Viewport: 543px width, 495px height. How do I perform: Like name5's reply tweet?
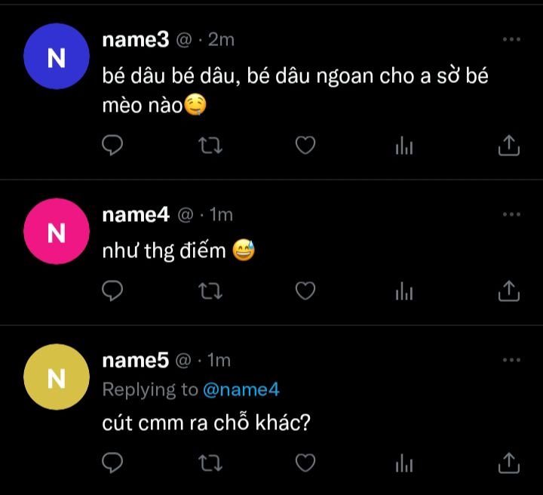(x=305, y=461)
